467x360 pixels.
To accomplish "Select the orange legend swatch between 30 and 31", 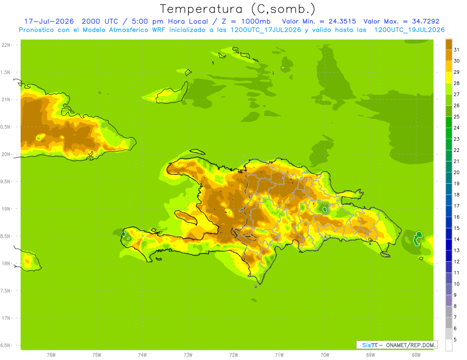I will click(x=449, y=56).
